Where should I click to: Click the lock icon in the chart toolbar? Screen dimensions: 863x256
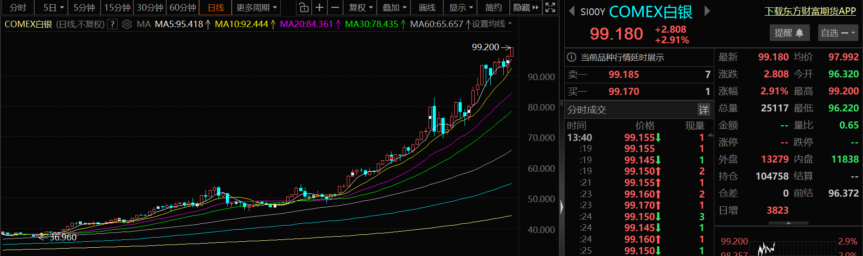303,8
